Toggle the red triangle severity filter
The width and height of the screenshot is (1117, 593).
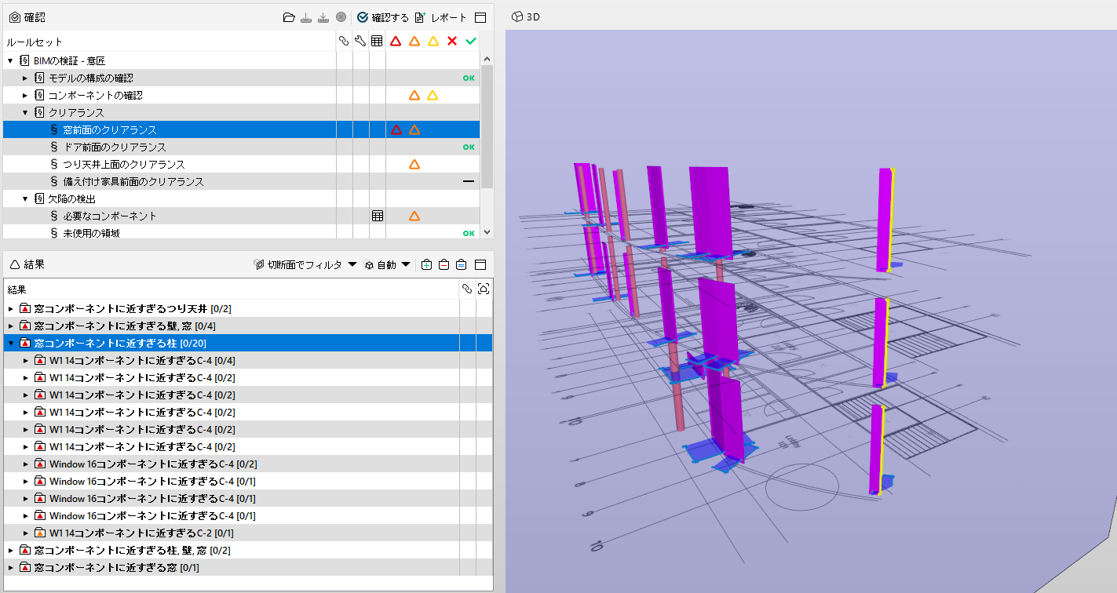(396, 42)
